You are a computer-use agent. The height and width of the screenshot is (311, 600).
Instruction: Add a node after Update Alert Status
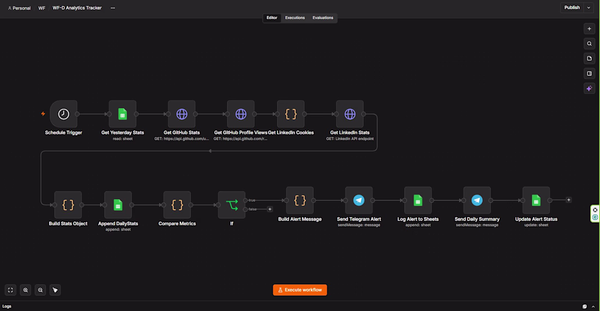click(568, 200)
